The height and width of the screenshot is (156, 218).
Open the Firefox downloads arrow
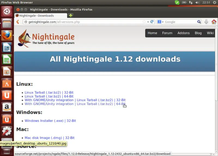[206, 22]
